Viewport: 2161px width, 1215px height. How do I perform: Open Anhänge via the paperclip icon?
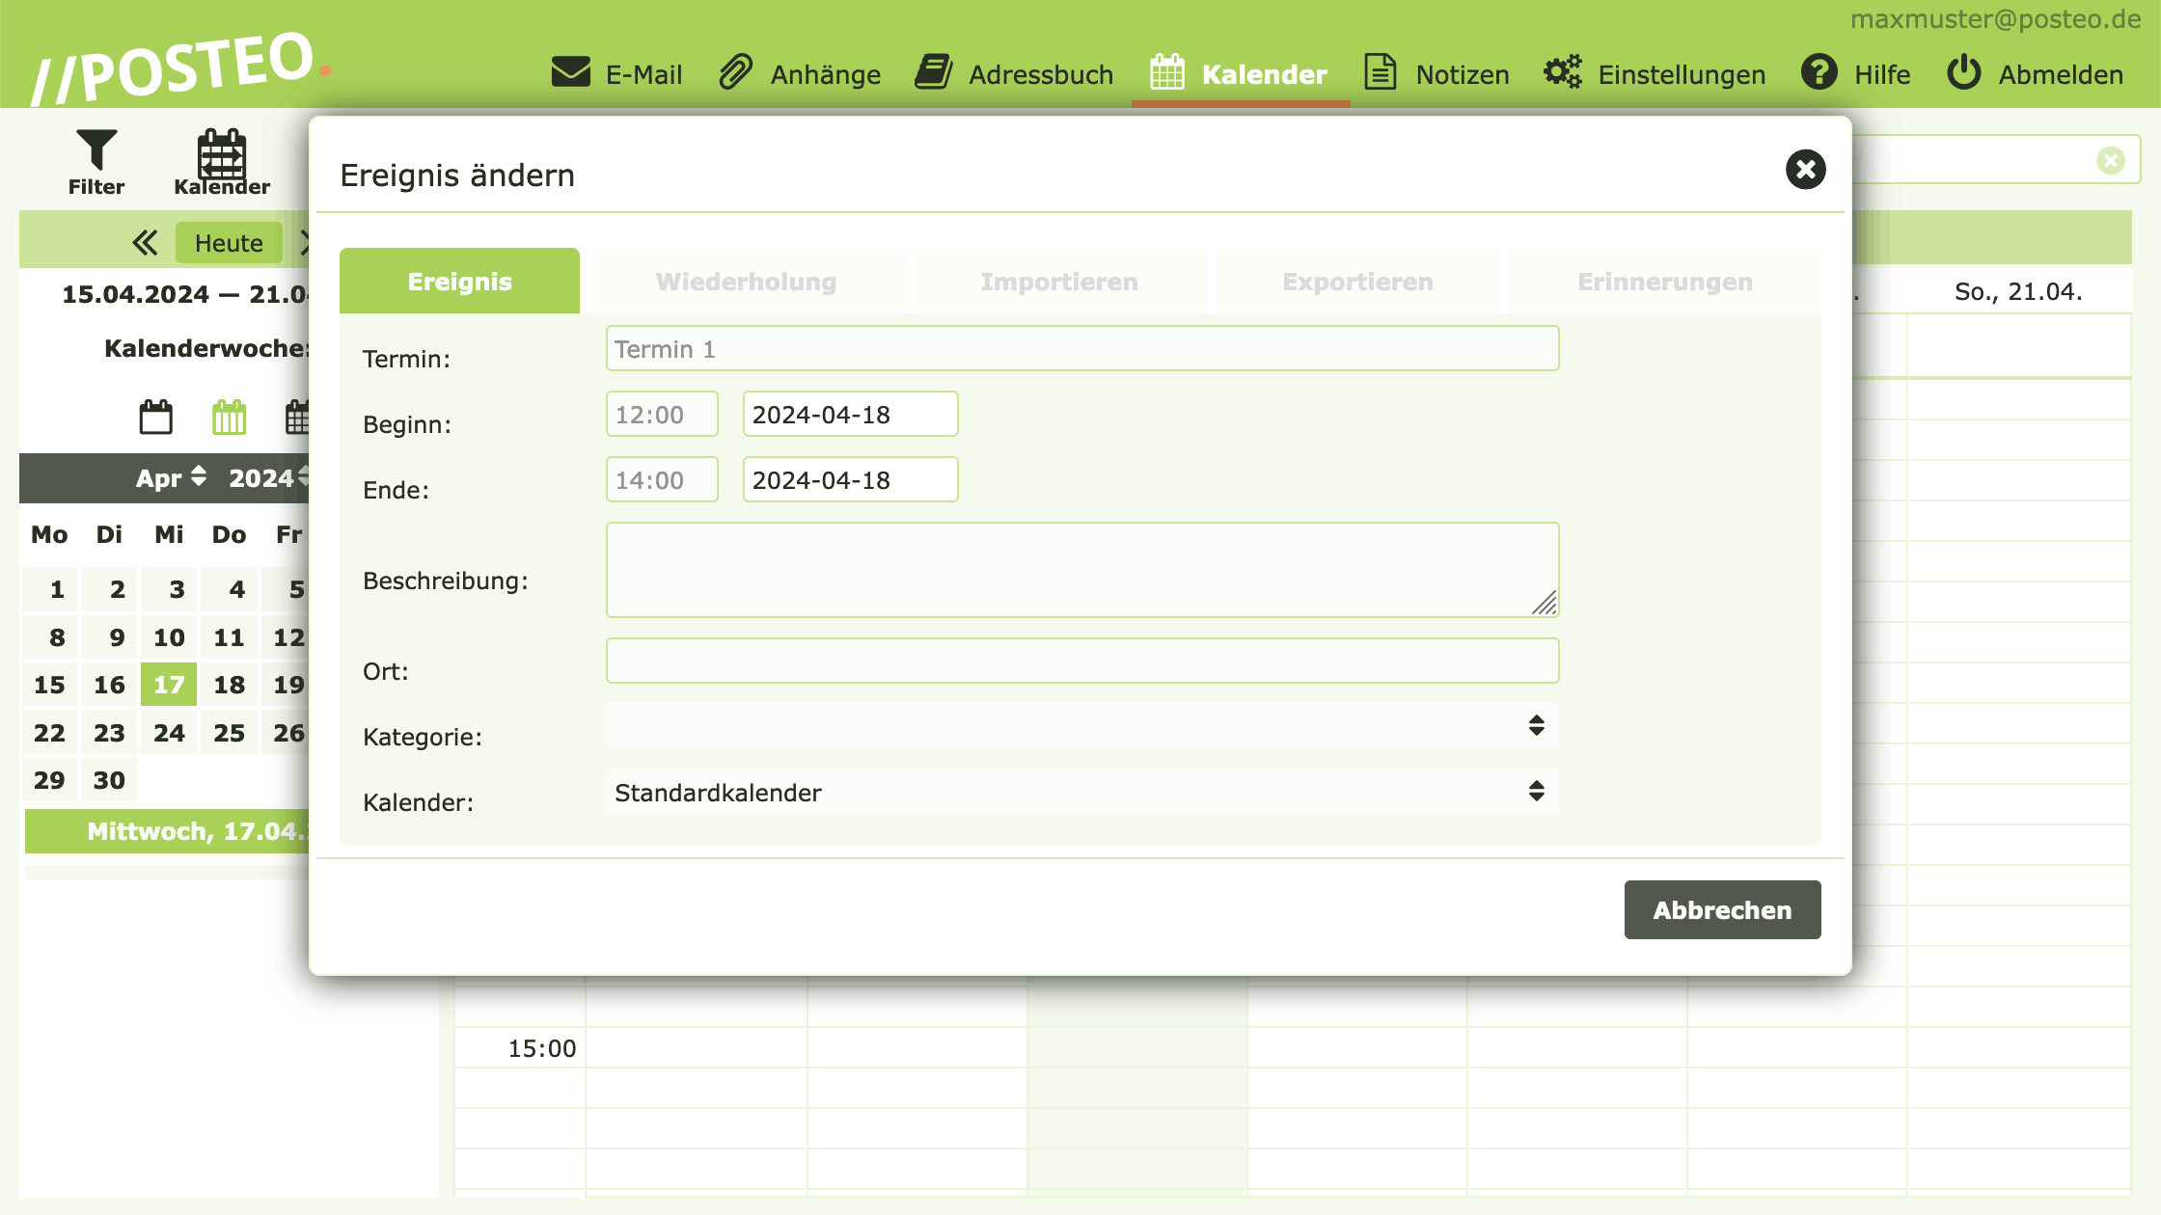tap(735, 73)
